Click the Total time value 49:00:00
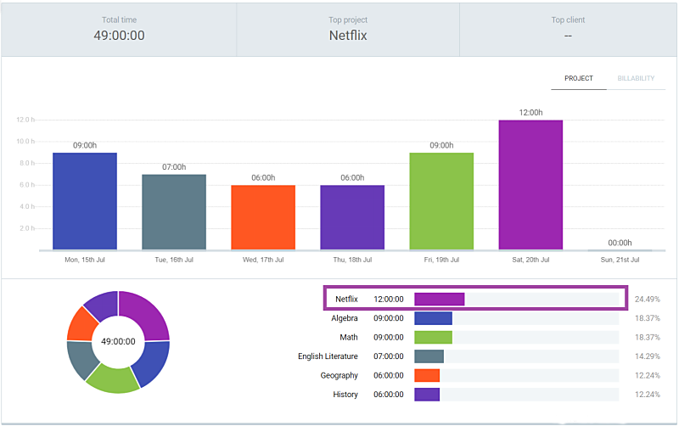679x426 pixels. [119, 36]
